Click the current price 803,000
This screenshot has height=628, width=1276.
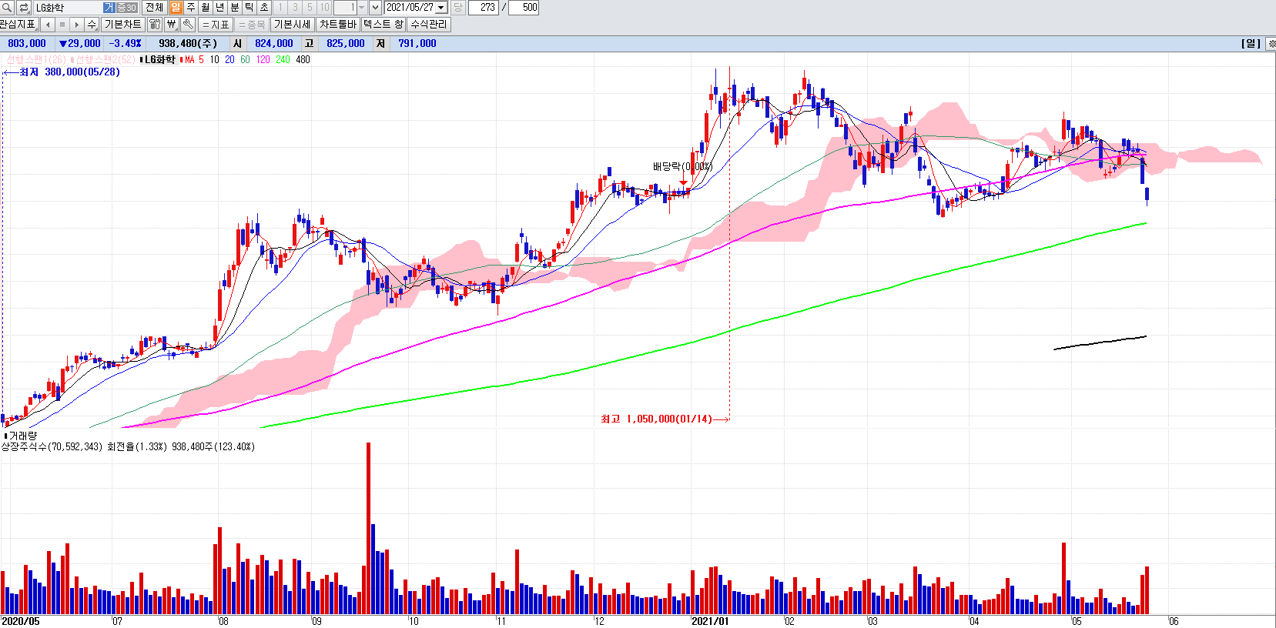pyautogui.click(x=27, y=44)
